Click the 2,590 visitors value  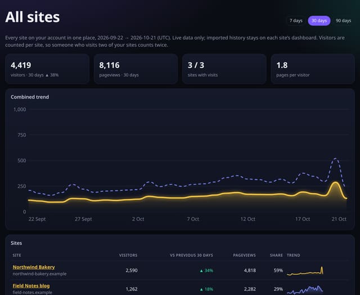pos(132,270)
